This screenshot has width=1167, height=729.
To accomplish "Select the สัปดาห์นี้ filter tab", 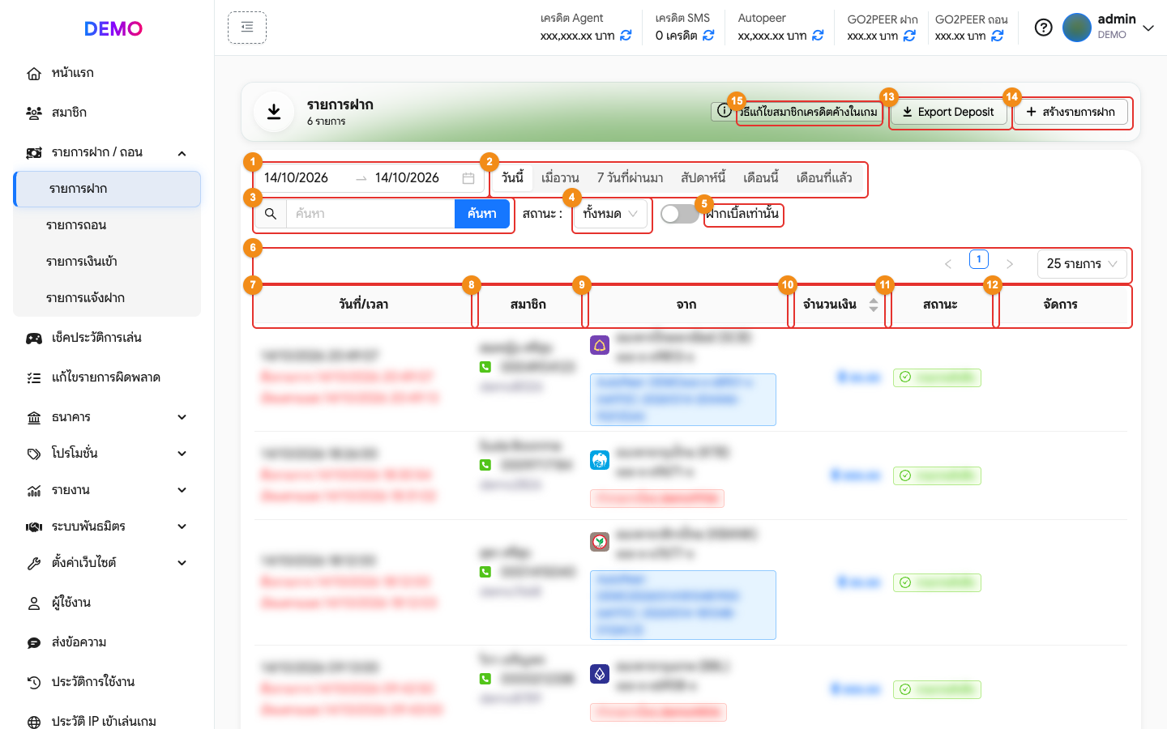I will pos(703,178).
